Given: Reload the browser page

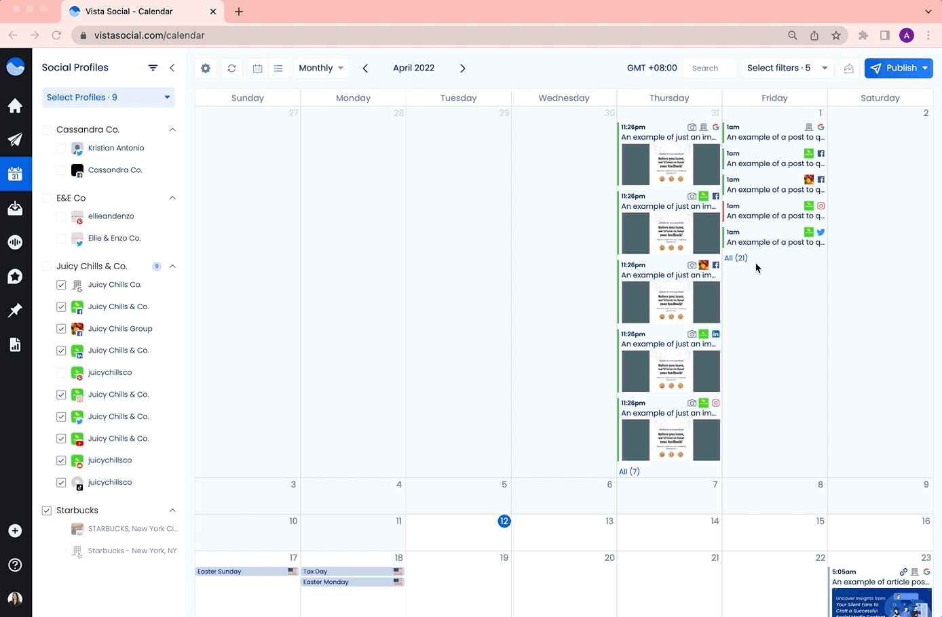Looking at the screenshot, I should 56,35.
